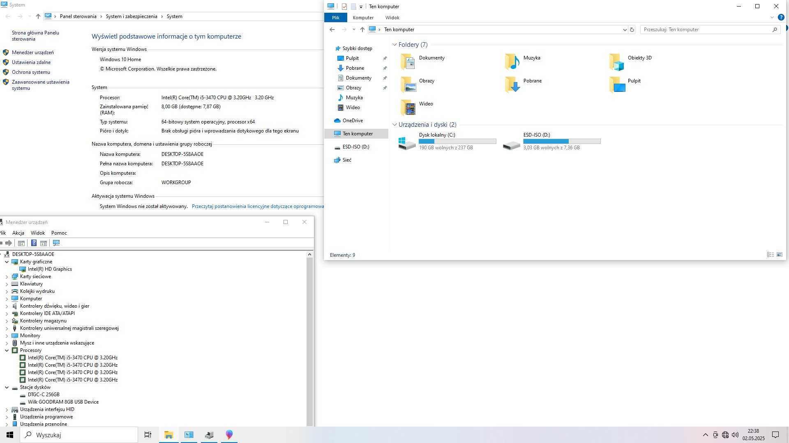Click the Przeszukaj: Ten komputer search field
Image resolution: width=789 pixels, height=443 pixels.
tap(710, 30)
